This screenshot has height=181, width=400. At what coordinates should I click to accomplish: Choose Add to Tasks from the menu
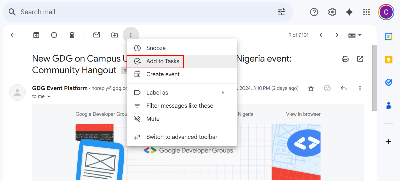(163, 61)
